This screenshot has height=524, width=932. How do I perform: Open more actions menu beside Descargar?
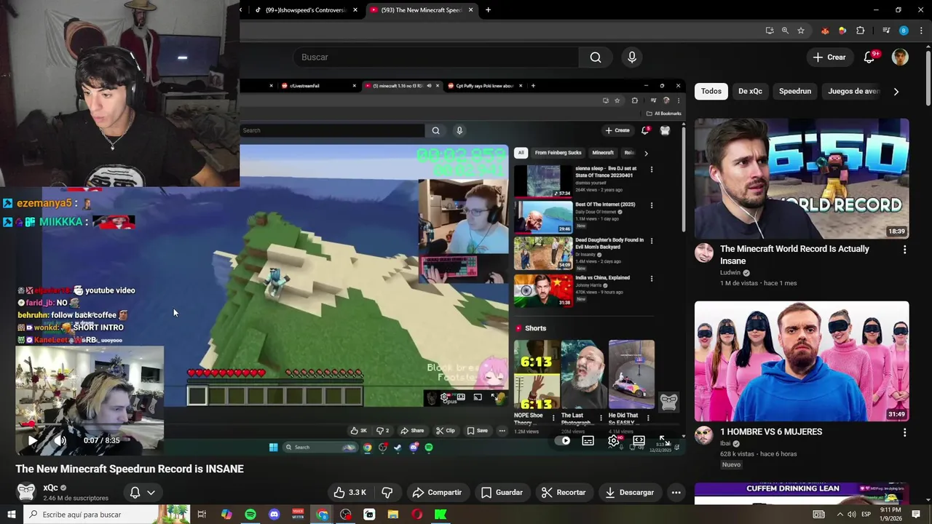click(676, 493)
